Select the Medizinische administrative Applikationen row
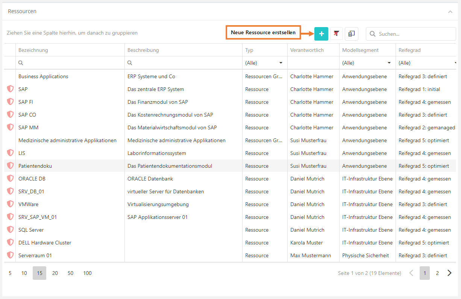 (67, 140)
